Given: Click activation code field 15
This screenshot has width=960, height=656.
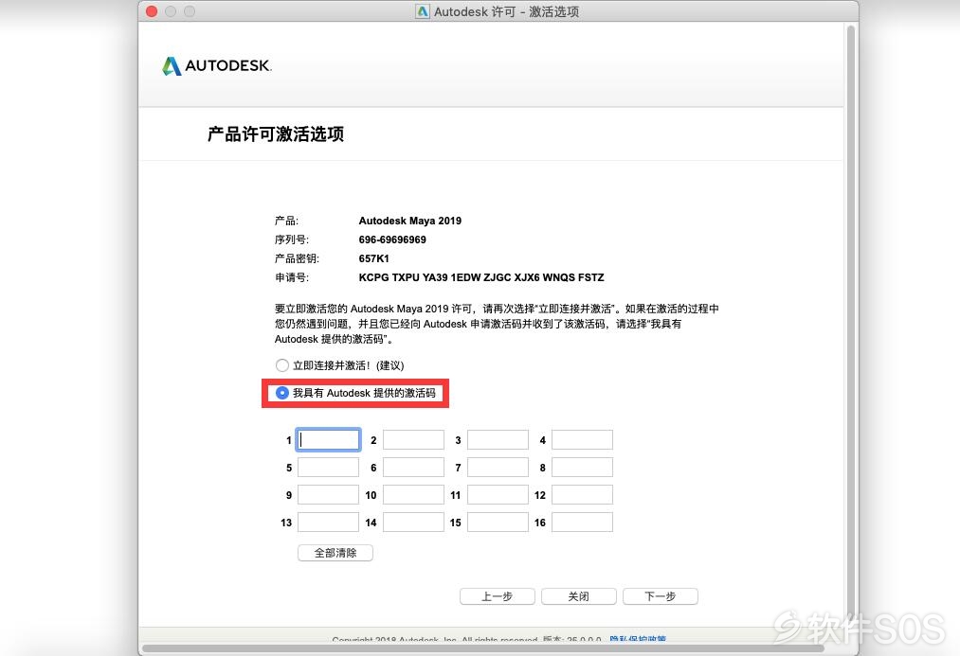Looking at the screenshot, I should coord(498,523).
